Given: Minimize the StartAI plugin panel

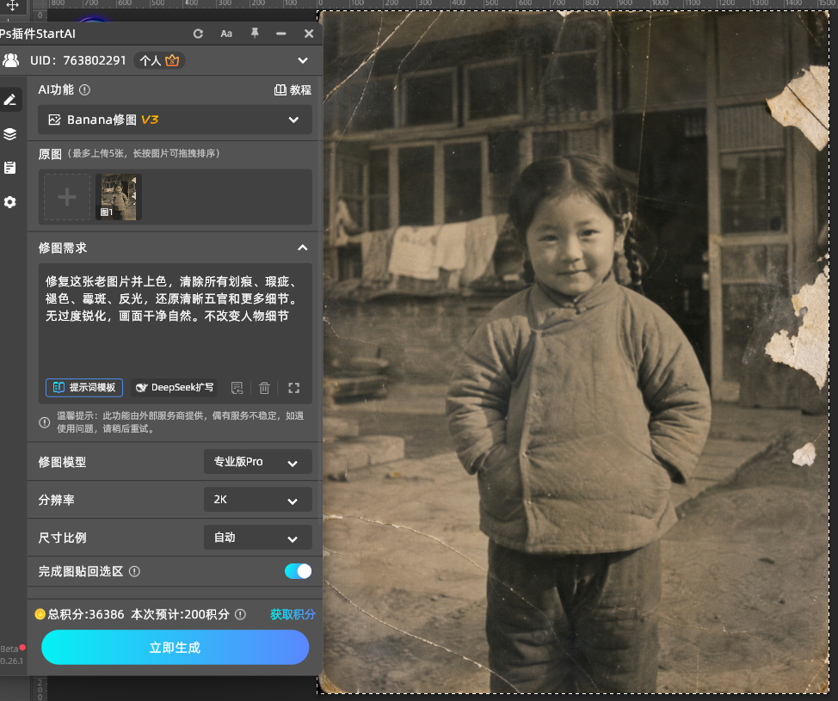Looking at the screenshot, I should pyautogui.click(x=281, y=34).
